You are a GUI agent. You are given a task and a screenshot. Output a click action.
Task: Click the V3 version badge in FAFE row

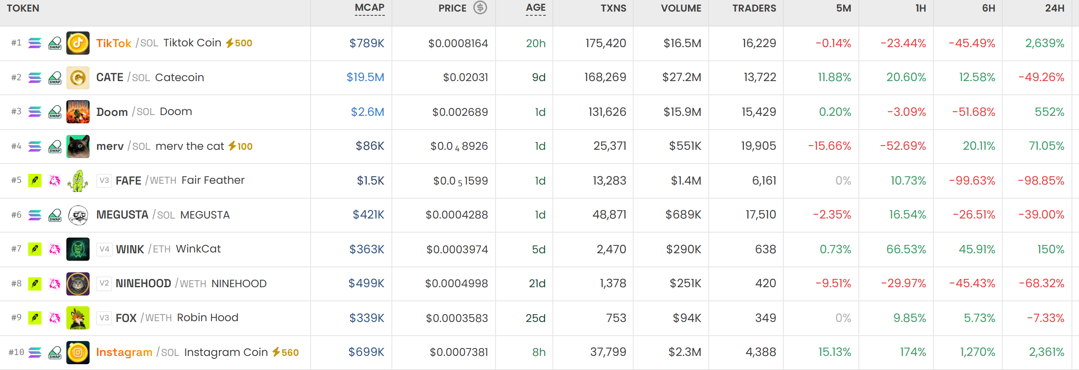point(104,180)
